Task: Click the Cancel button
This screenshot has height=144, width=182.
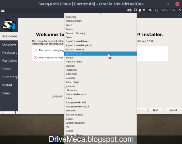Action: [173, 110]
